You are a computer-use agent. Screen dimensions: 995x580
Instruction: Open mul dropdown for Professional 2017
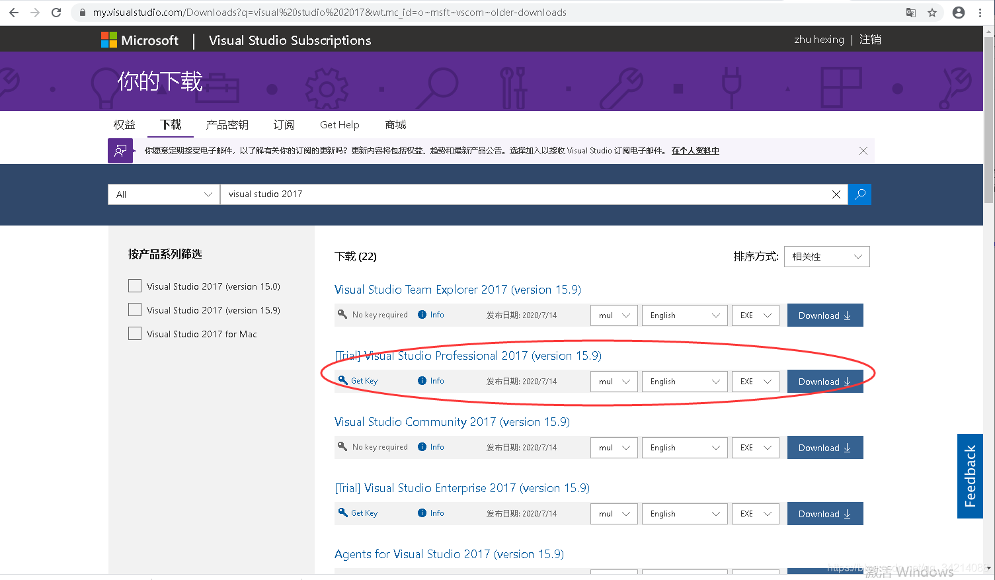coord(614,382)
